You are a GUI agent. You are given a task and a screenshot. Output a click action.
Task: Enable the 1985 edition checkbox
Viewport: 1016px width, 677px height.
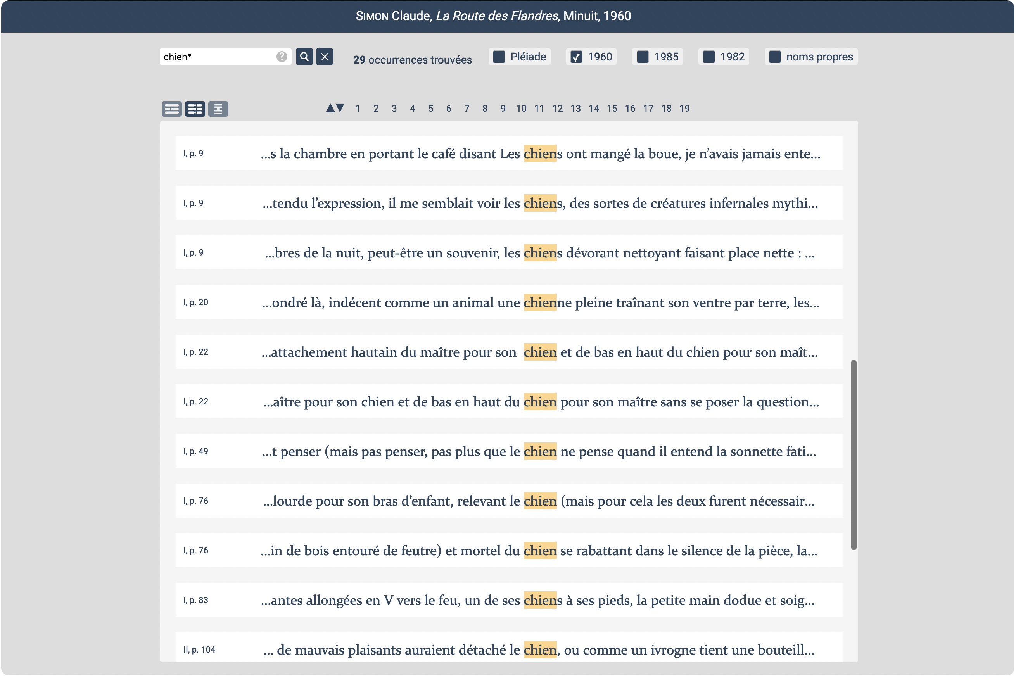click(x=642, y=57)
